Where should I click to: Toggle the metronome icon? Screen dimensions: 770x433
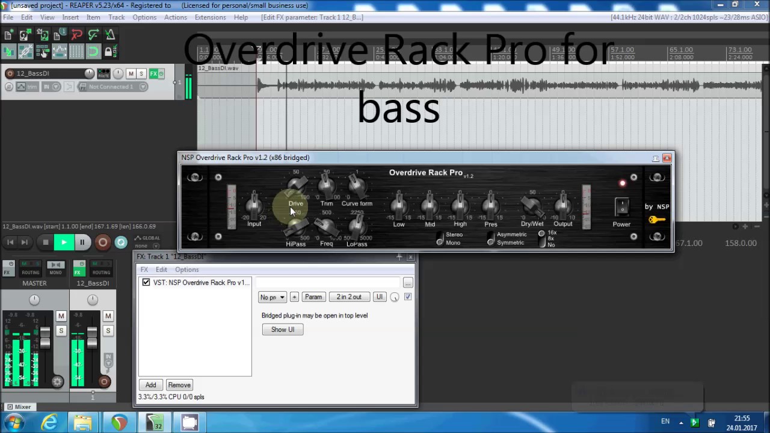[x=110, y=35]
